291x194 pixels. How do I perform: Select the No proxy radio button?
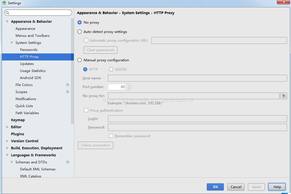(80, 22)
